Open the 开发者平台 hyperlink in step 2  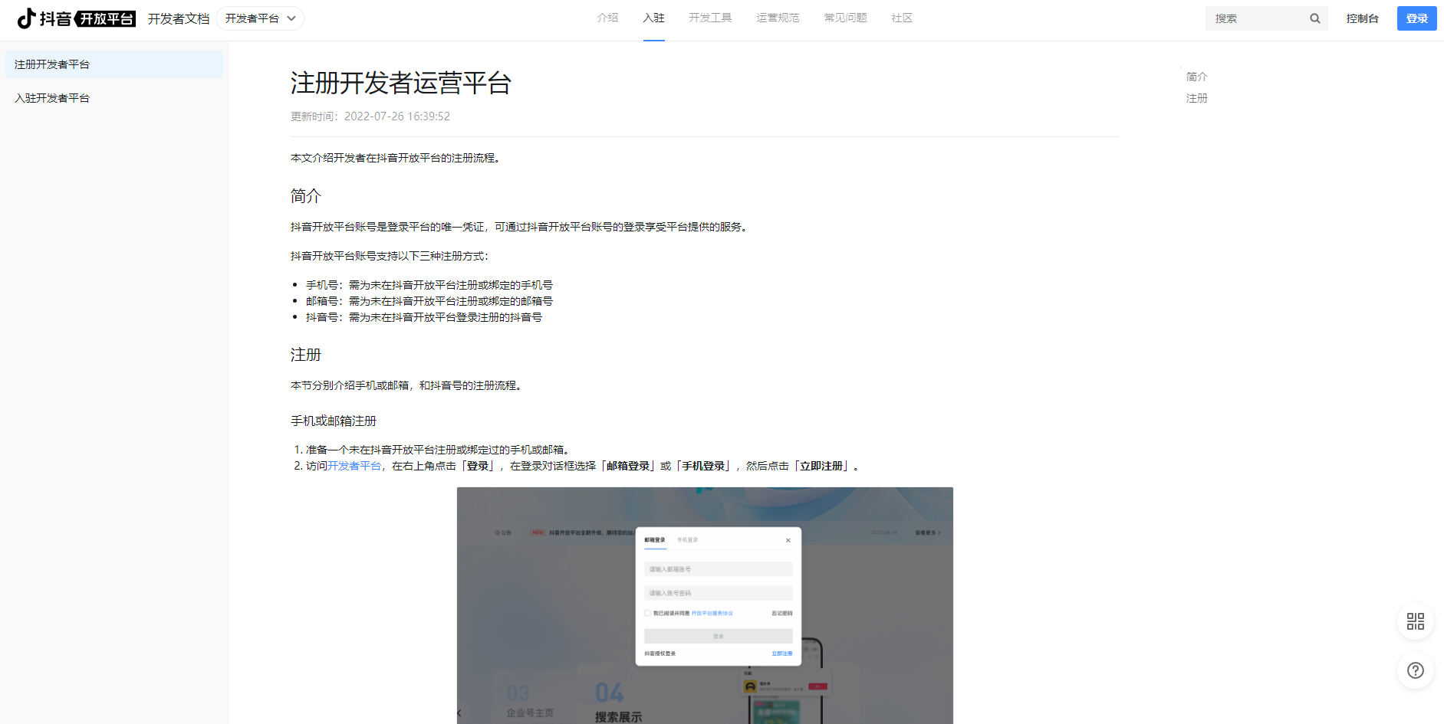(354, 466)
